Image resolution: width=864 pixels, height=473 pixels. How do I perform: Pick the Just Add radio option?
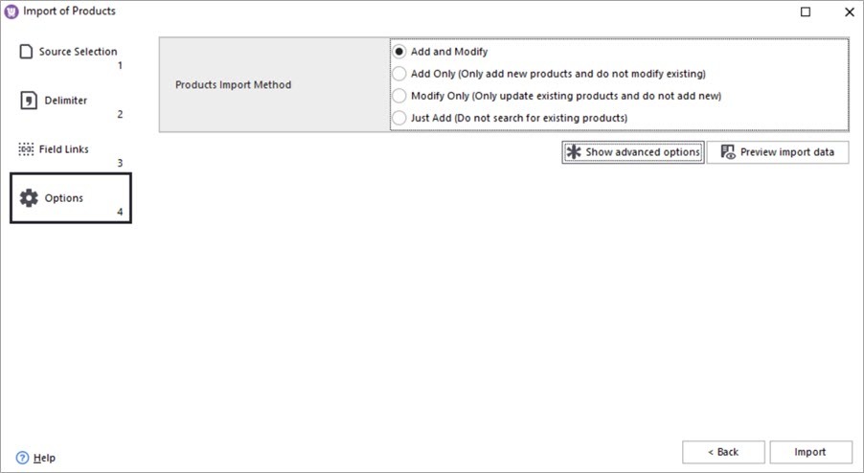tap(399, 118)
